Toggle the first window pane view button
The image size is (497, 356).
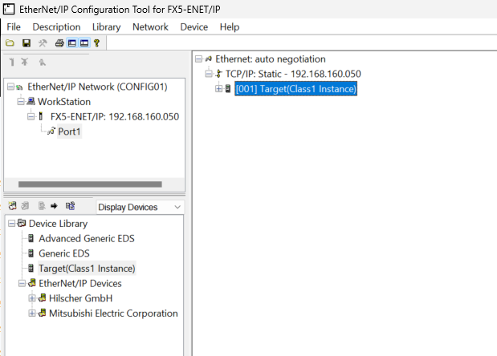pos(72,42)
